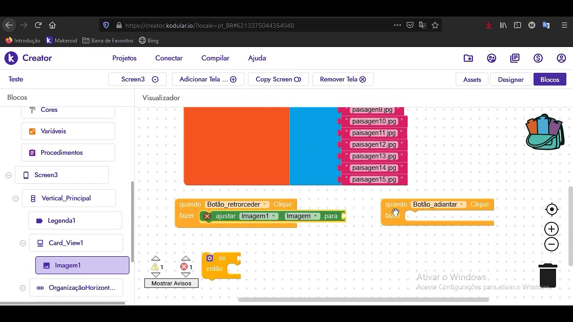Image resolution: width=573 pixels, height=322 pixels.
Task: Open browser downloads arrow icon
Action: (489, 25)
